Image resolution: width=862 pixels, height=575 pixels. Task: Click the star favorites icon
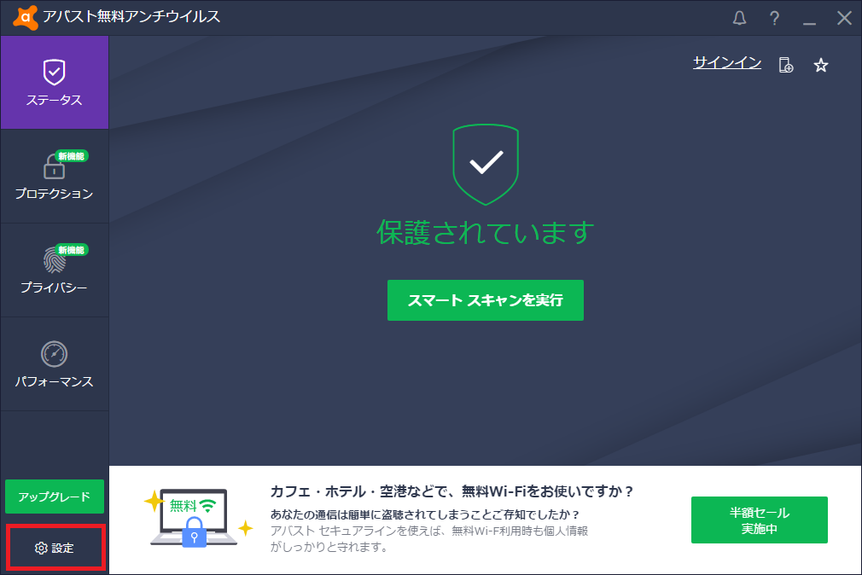(x=821, y=66)
